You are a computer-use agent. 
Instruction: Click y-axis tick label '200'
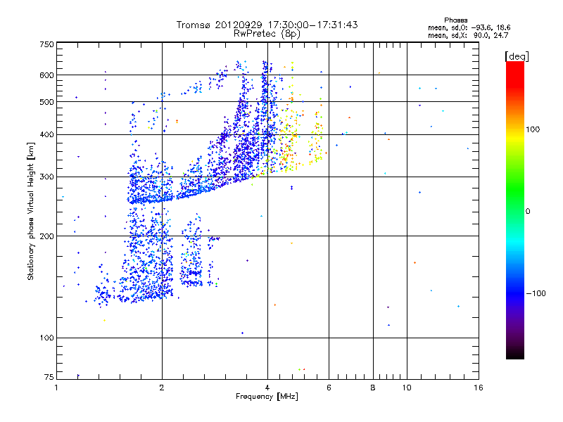[46, 236]
